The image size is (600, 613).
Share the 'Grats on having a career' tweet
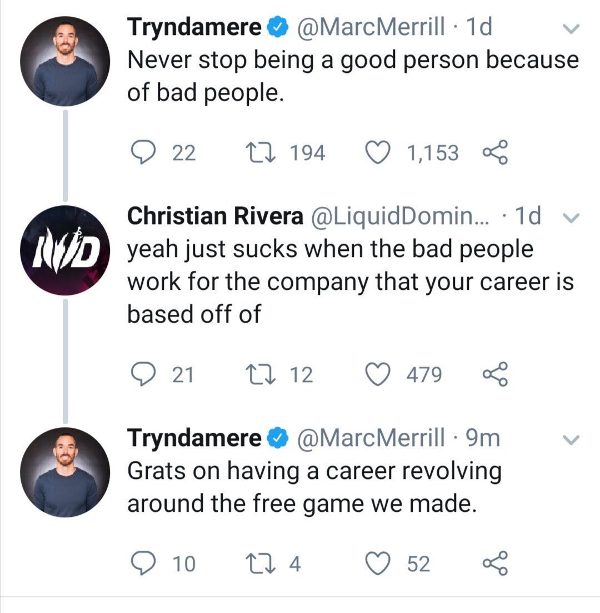pyautogui.click(x=496, y=563)
